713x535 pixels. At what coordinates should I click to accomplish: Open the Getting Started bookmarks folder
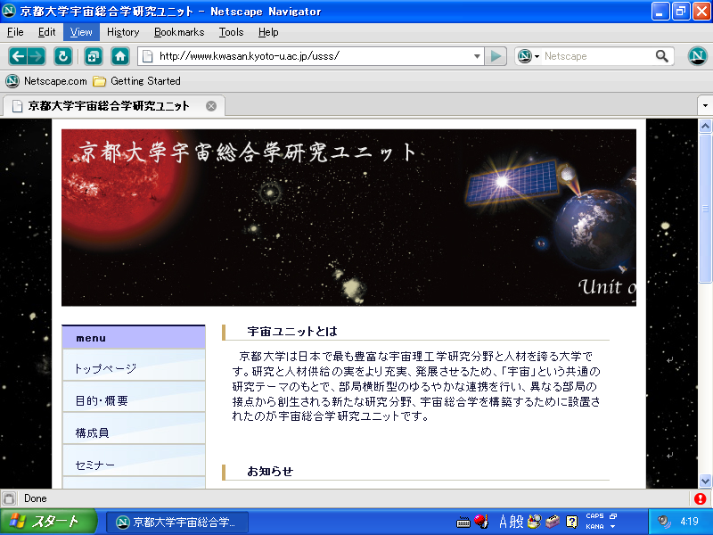[x=137, y=81]
